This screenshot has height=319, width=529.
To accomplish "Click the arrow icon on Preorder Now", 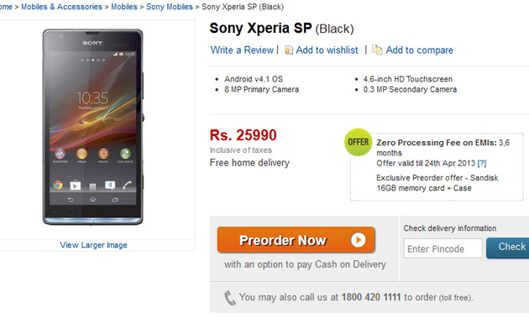I will [358, 240].
